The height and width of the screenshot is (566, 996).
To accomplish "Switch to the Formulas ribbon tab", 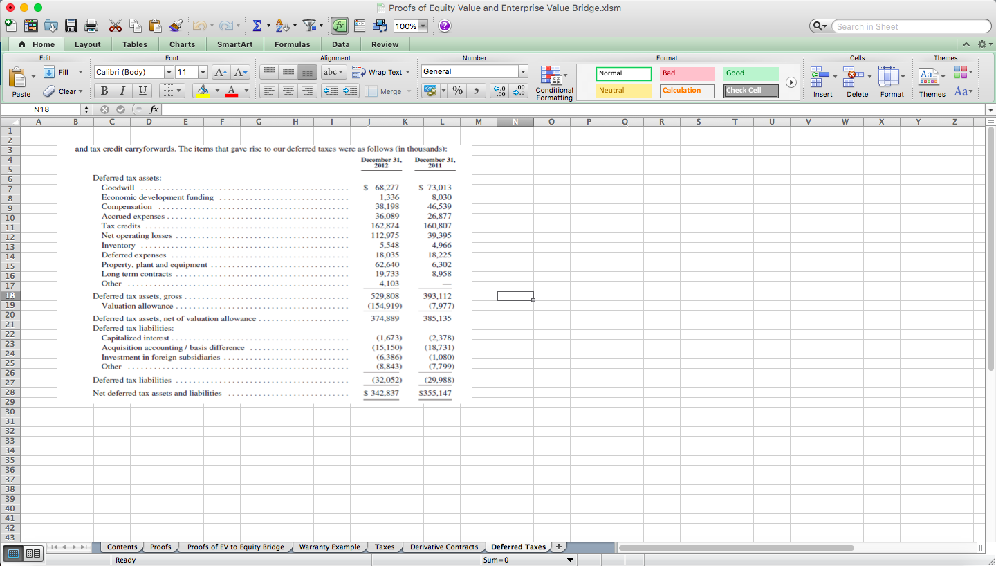I will (x=292, y=44).
